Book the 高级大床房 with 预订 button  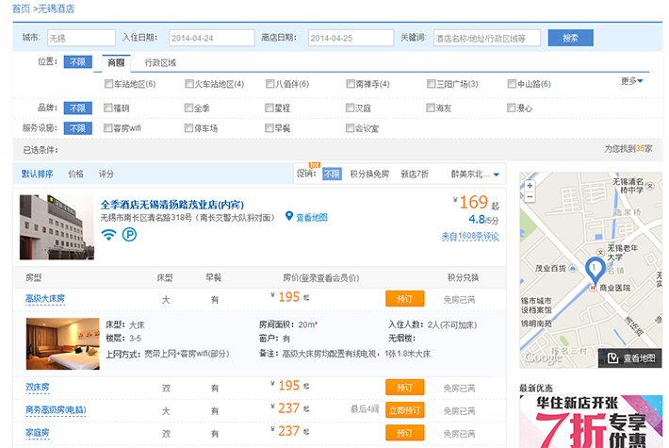(404, 298)
